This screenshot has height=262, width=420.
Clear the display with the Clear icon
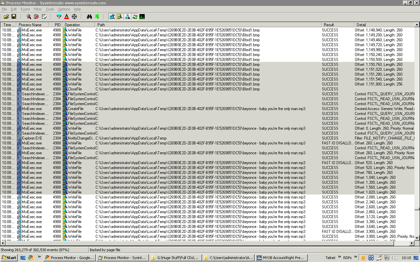pyautogui.click(x=44, y=16)
